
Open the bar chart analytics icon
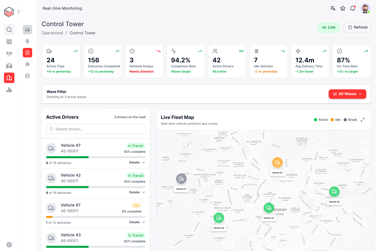[9, 90]
